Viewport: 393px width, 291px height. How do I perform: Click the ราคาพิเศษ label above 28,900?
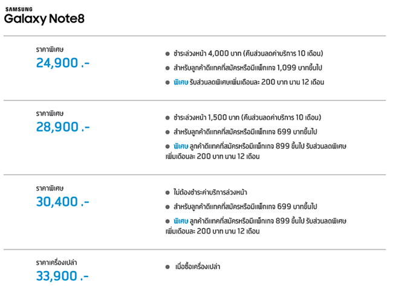[50, 113]
